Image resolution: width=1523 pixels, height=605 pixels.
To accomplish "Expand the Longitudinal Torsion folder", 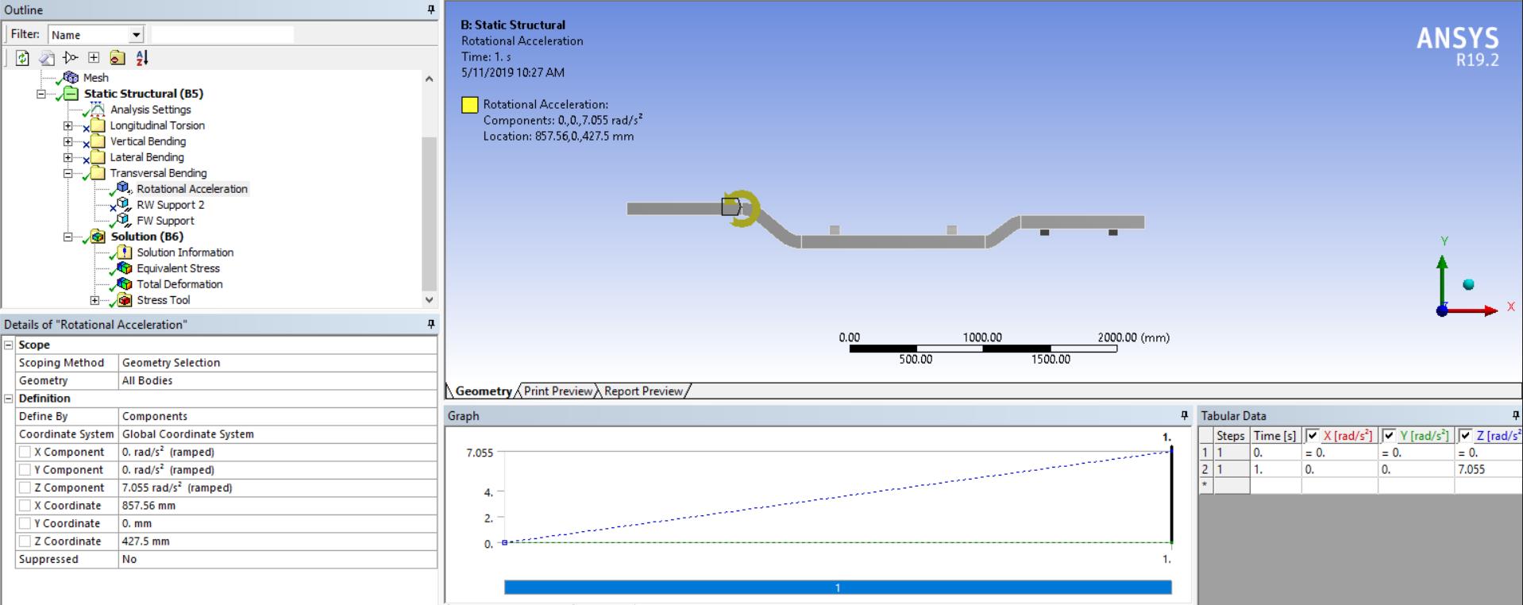I will click(x=67, y=125).
